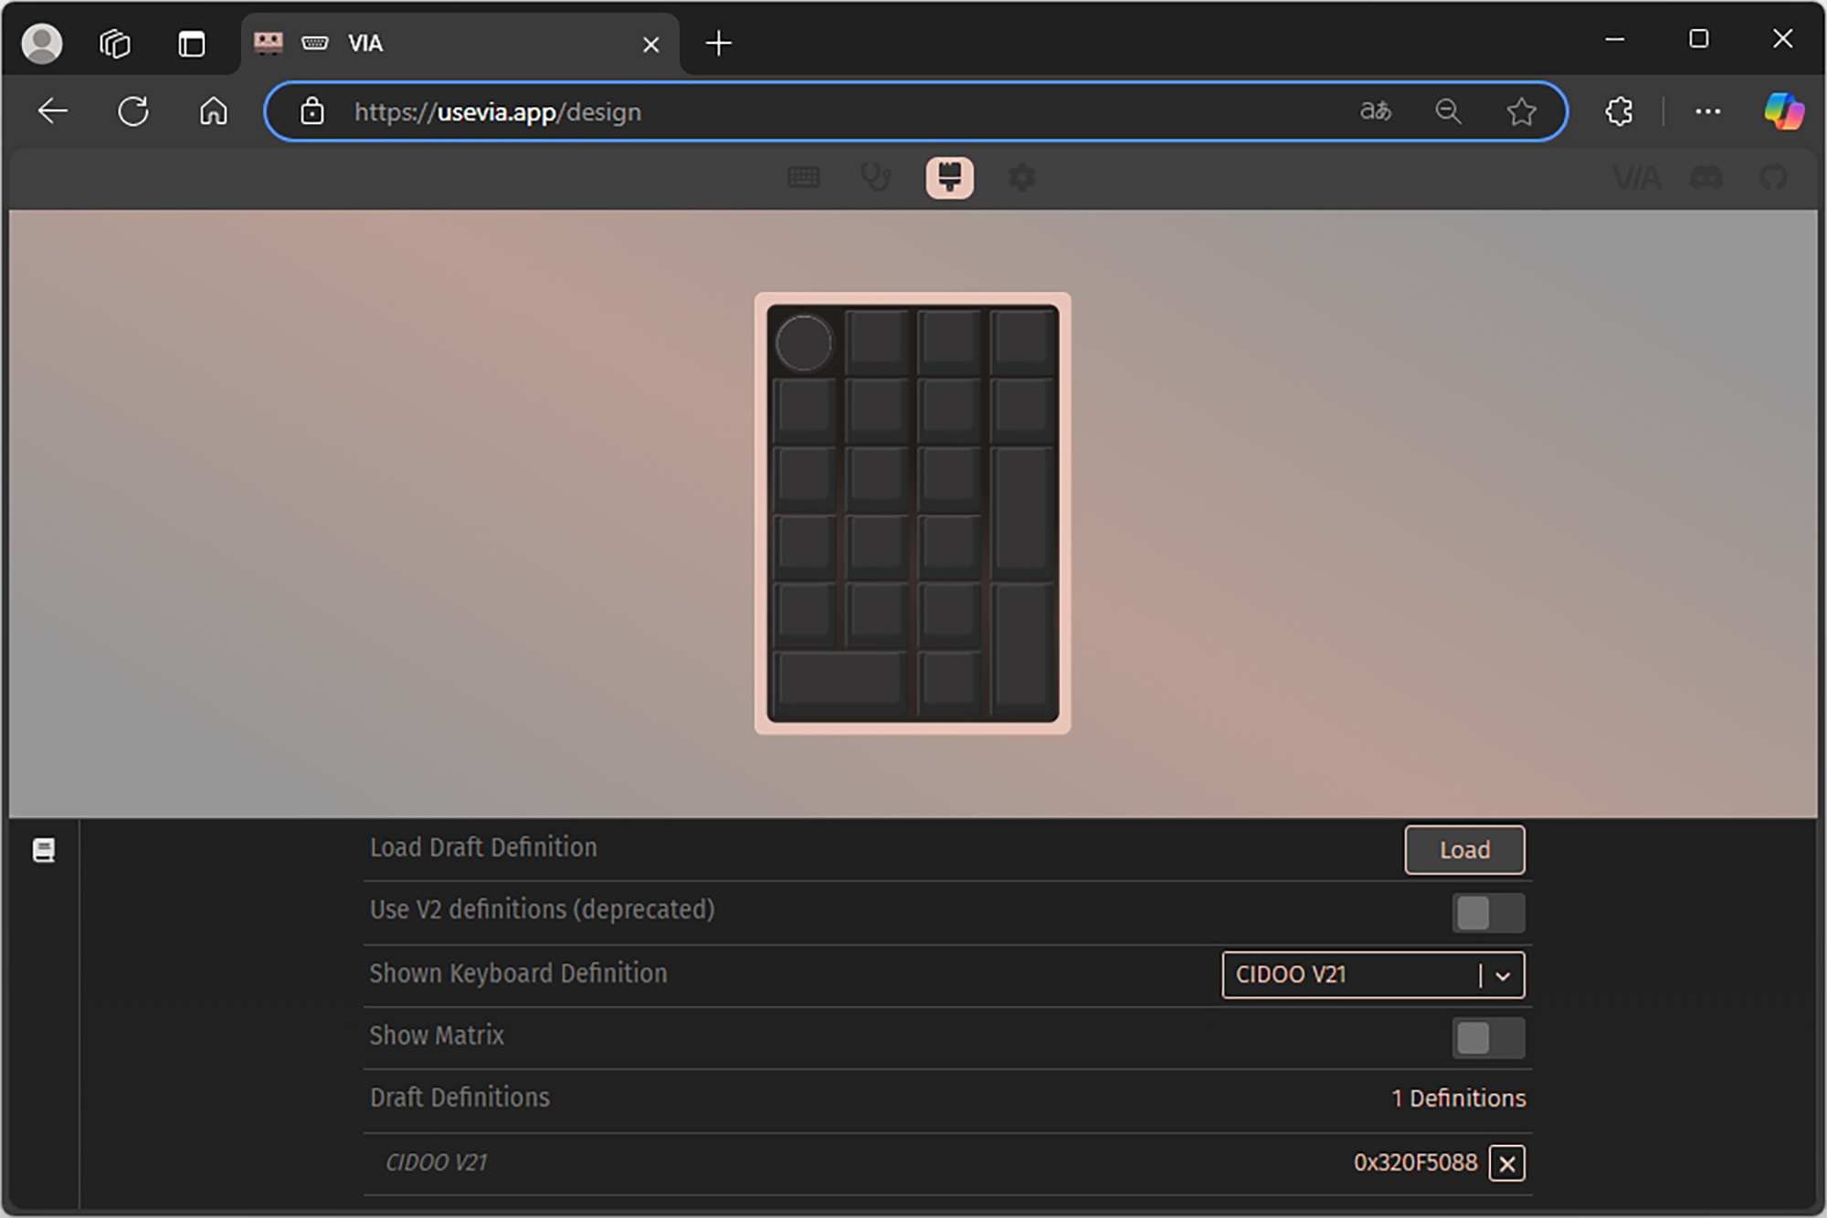
Task: Open browser Settings and more menu
Action: (x=1707, y=111)
